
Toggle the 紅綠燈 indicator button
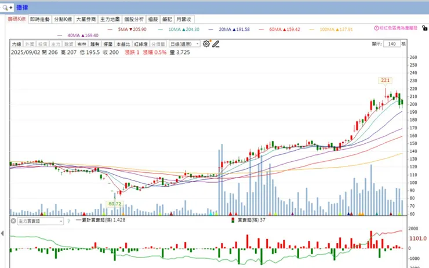(x=141, y=44)
